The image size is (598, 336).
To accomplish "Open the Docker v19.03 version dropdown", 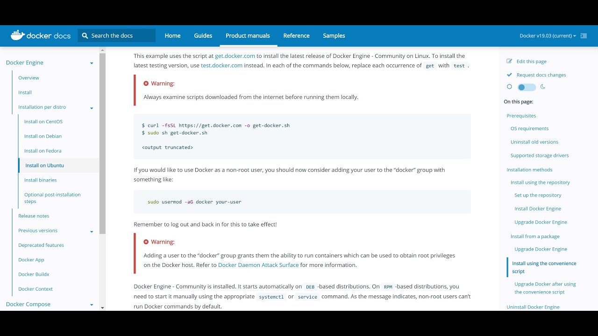I will coord(548,36).
